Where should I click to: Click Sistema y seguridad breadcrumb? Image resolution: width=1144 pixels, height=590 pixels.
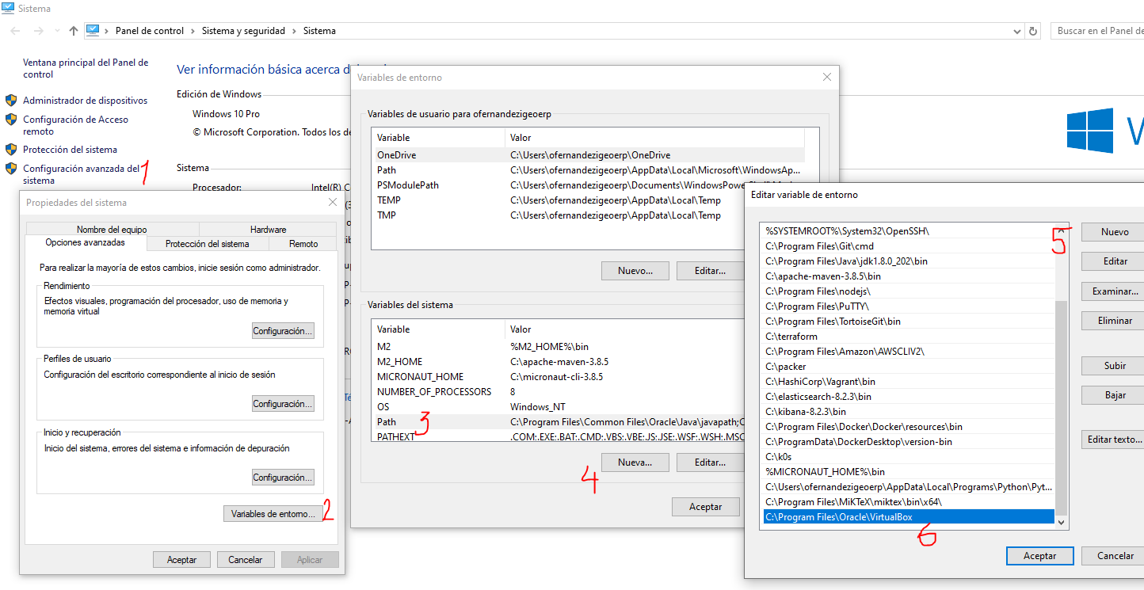pos(243,31)
